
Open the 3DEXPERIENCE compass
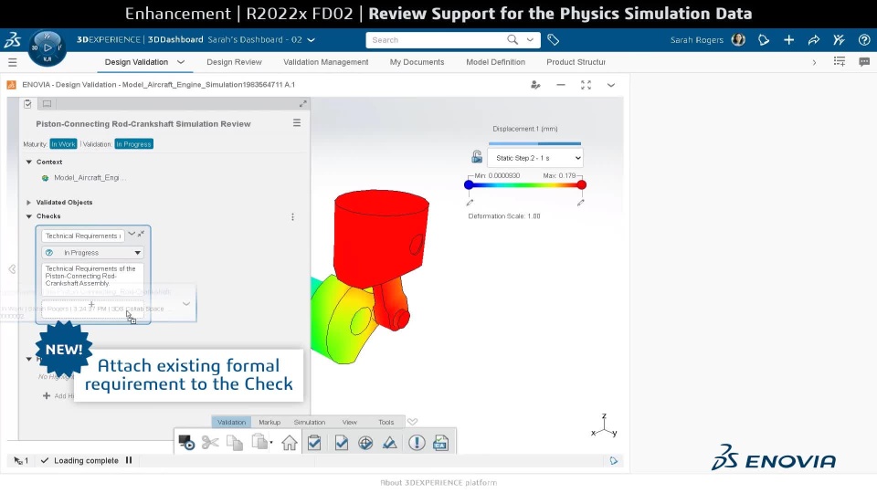48,48
